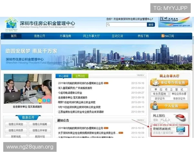
Task: Select slide indicator 1 on photo carousel
Action: click(x=40, y=100)
